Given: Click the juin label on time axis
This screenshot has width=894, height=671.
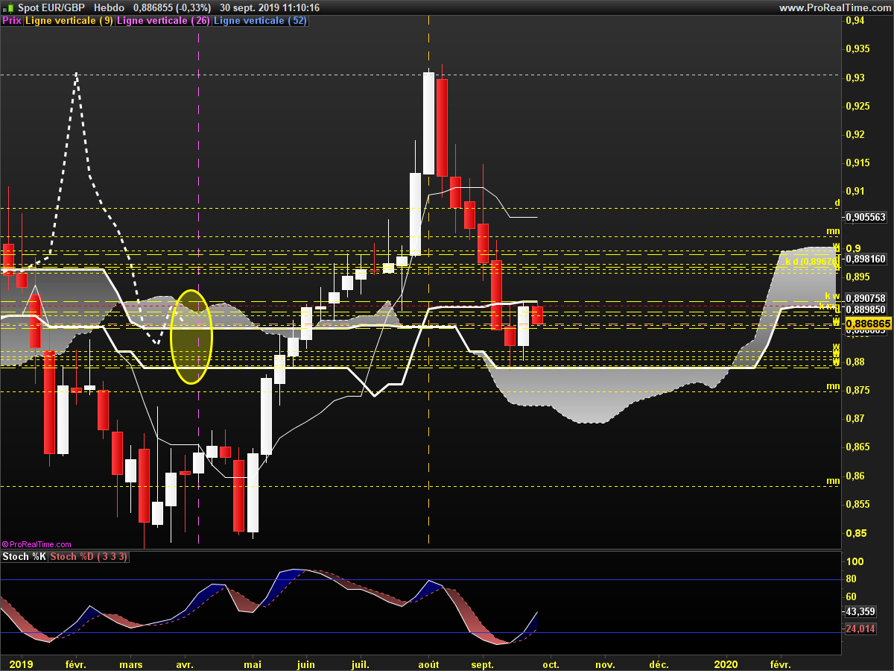Looking at the screenshot, I should 305,664.
